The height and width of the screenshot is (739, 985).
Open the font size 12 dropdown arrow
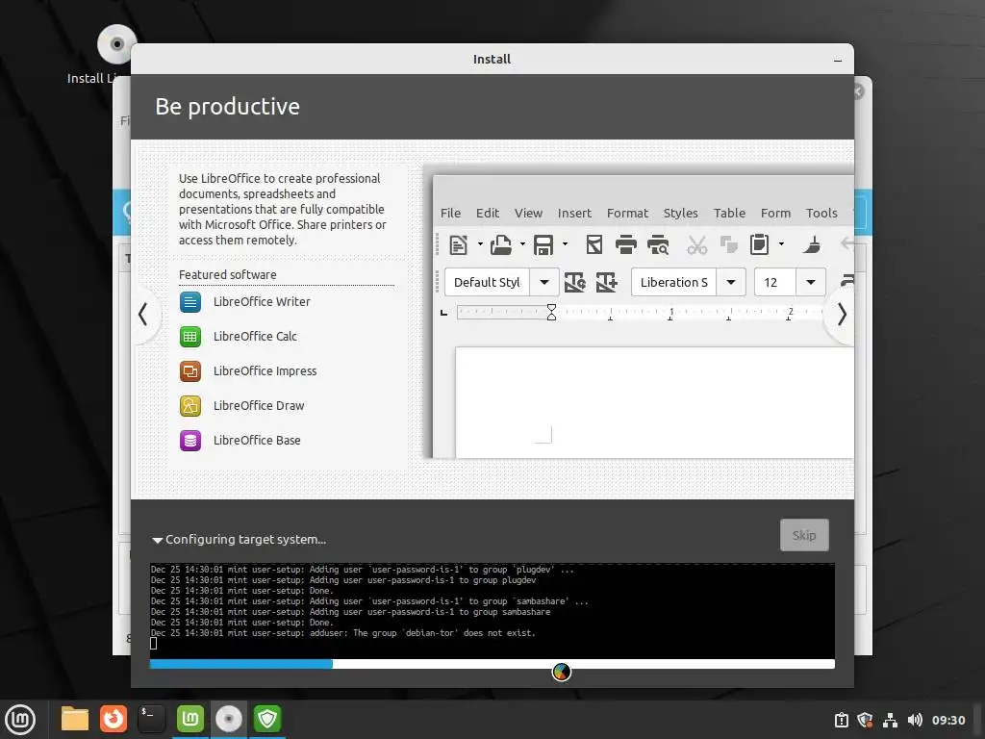coord(811,282)
